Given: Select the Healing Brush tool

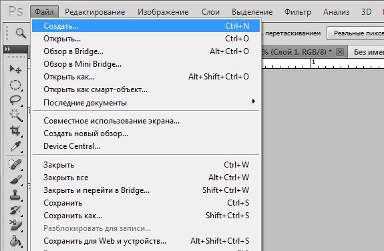Looking at the screenshot, I should click(15, 164).
